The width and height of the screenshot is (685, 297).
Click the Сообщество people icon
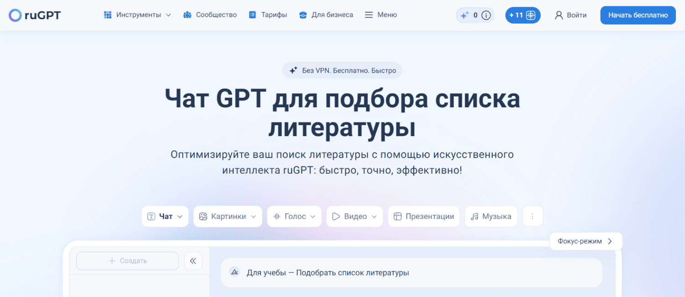[x=187, y=15]
